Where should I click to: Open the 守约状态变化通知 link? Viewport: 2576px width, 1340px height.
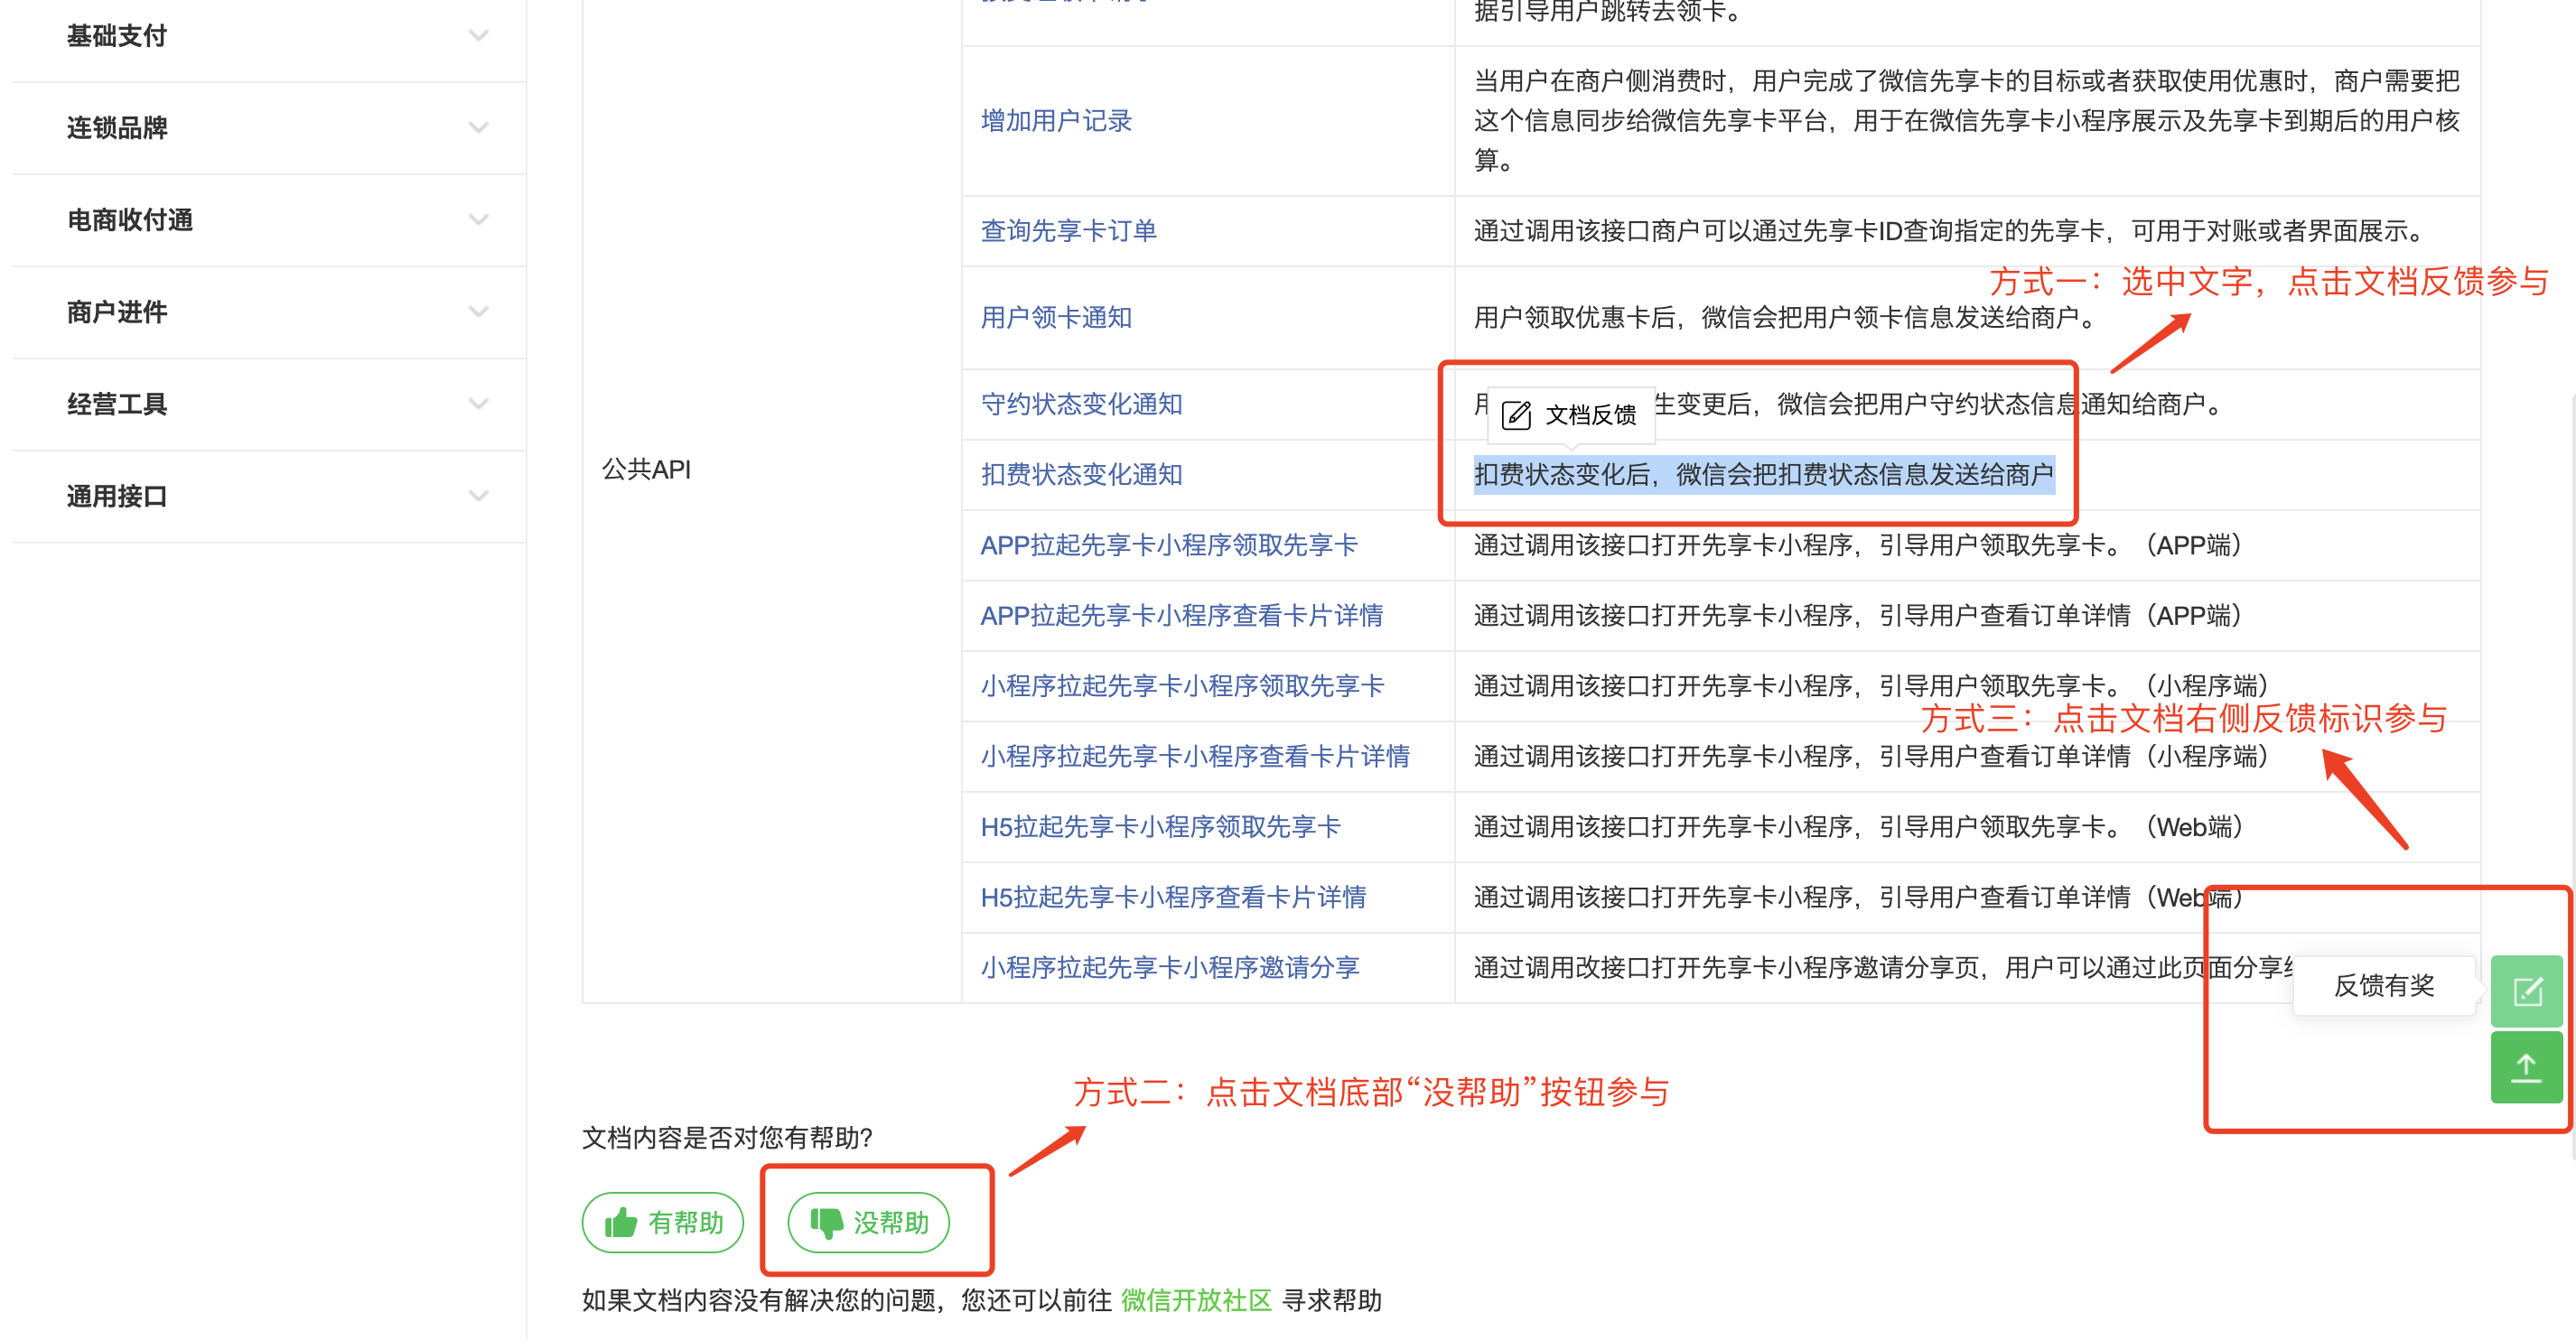[x=1081, y=404]
